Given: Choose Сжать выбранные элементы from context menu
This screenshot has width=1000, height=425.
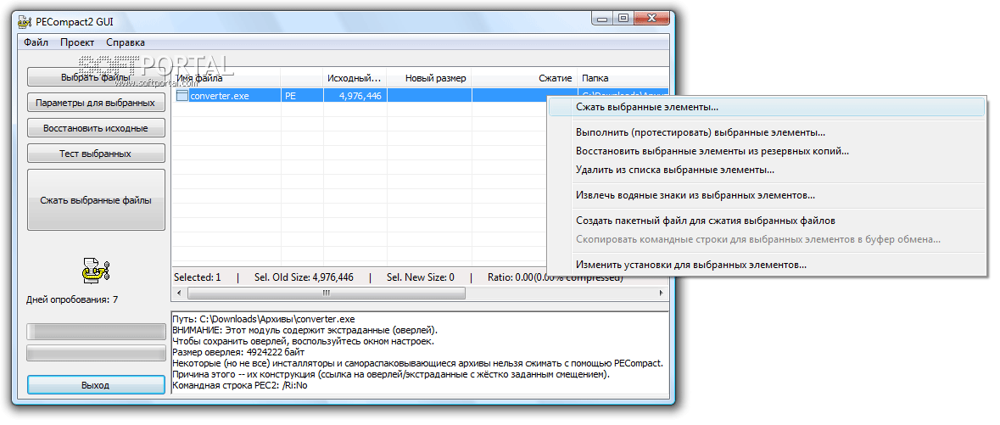Looking at the screenshot, I should (x=766, y=108).
